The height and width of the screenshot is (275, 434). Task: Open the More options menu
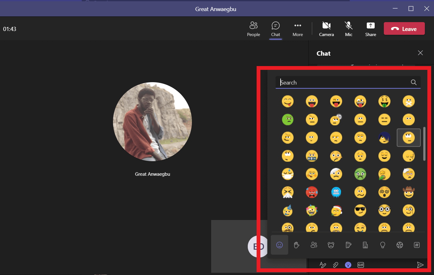tap(298, 28)
